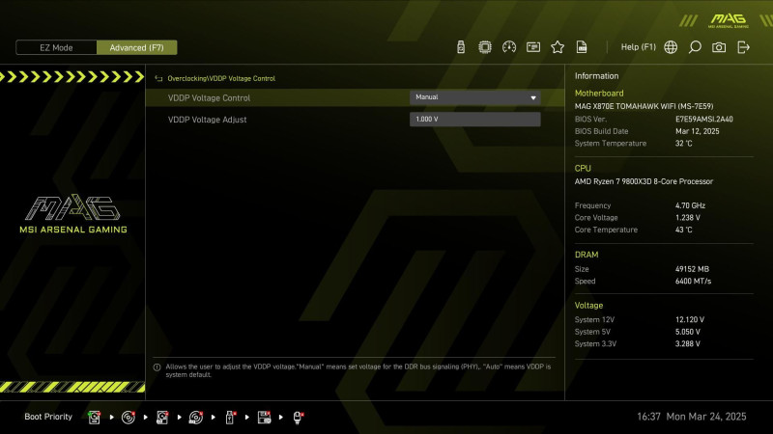773x434 pixels.
Task: Click System 12V 12.120 V value
Action: tap(690, 320)
